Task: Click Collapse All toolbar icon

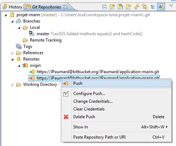Action: pyautogui.click(x=104, y=7)
